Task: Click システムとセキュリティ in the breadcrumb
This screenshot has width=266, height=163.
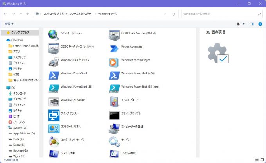Action: pyautogui.click(x=81, y=14)
